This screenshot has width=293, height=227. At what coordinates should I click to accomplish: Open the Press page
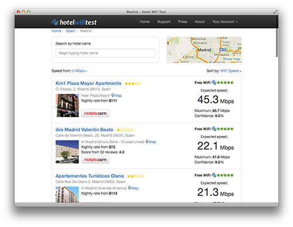(x=182, y=22)
